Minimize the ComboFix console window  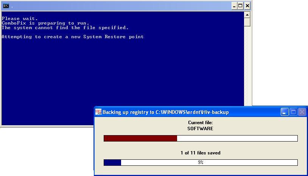[234, 6]
